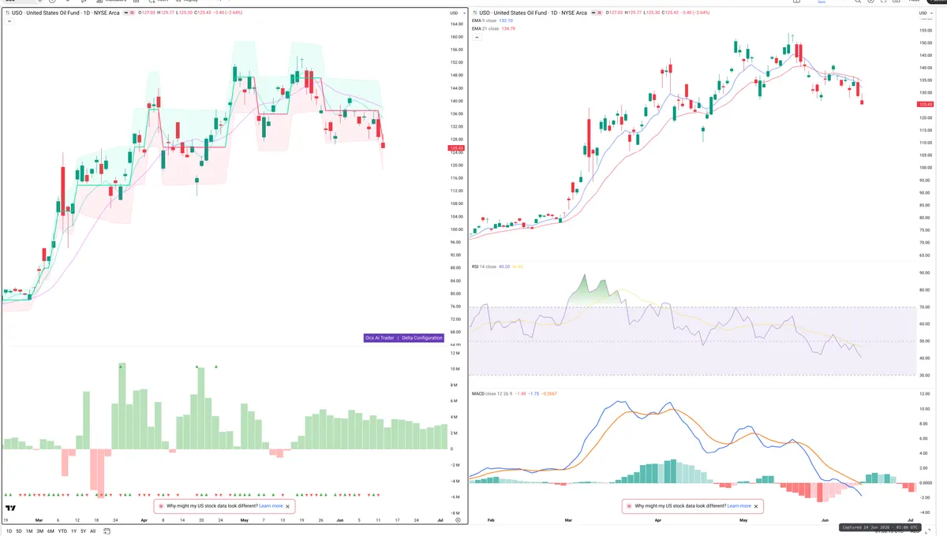This screenshot has height=536, width=947.
Task: Set the time range to YTD
Action: [x=62, y=531]
